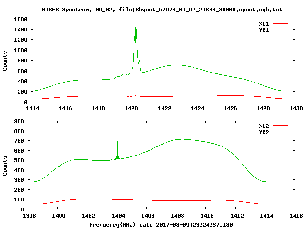This screenshot has width=305, height=229.
Task: Click the red XL1 legend line sample
Action: [281, 23]
